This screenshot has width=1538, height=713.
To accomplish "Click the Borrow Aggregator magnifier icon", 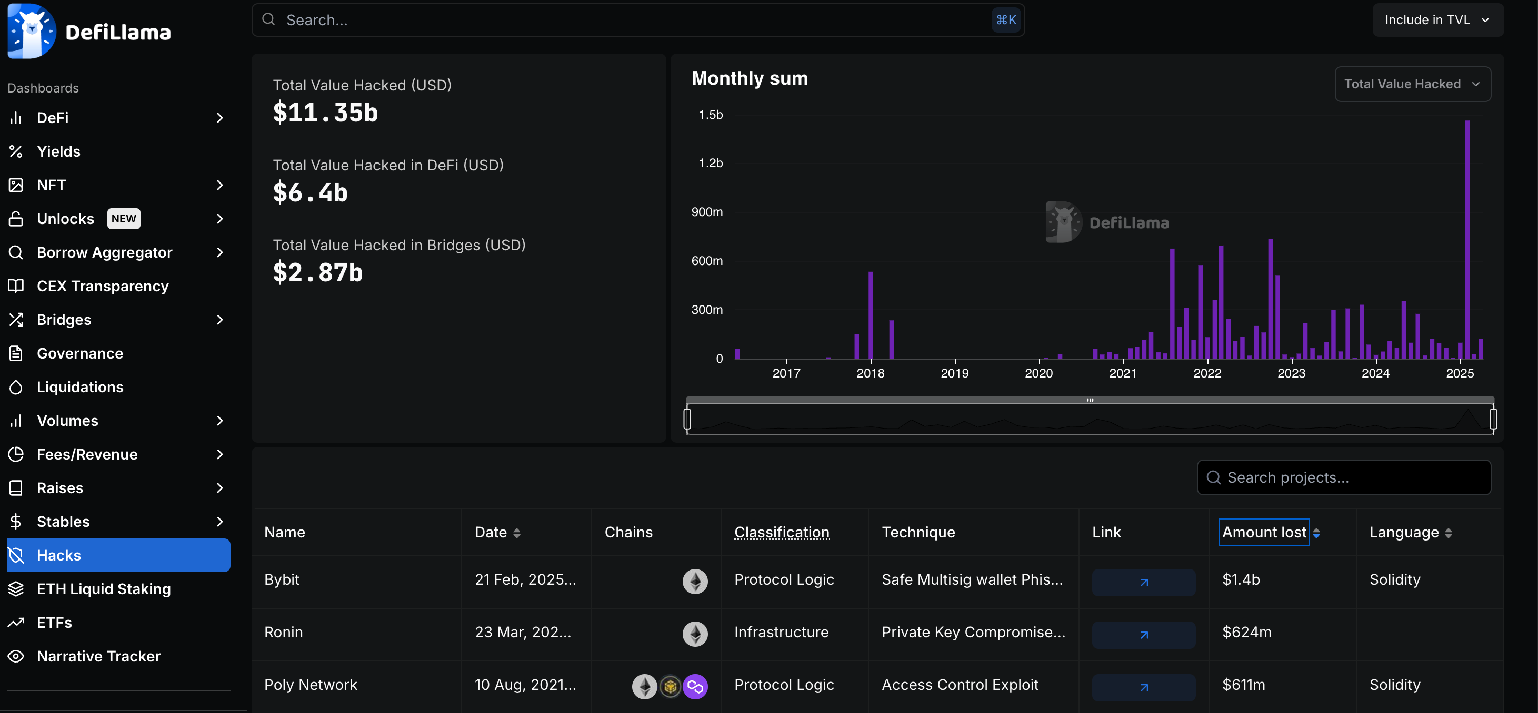I will [x=16, y=252].
